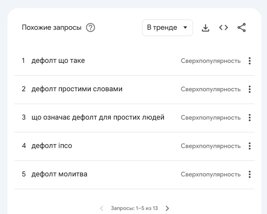
Task: Click 'Запросы: 1–5 из 13' pagination text
Action: click(135, 208)
